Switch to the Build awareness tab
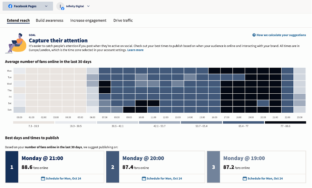Viewport: 312px width, 188px height. tap(50, 20)
